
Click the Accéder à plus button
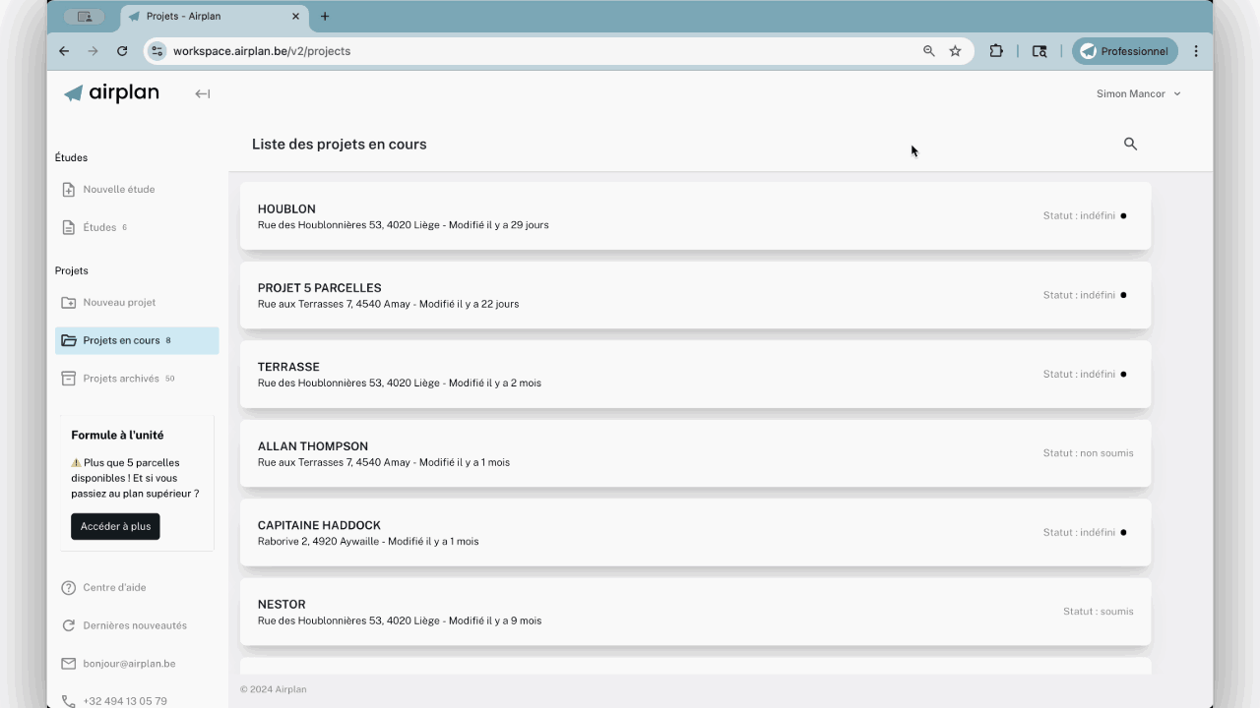[115, 526]
